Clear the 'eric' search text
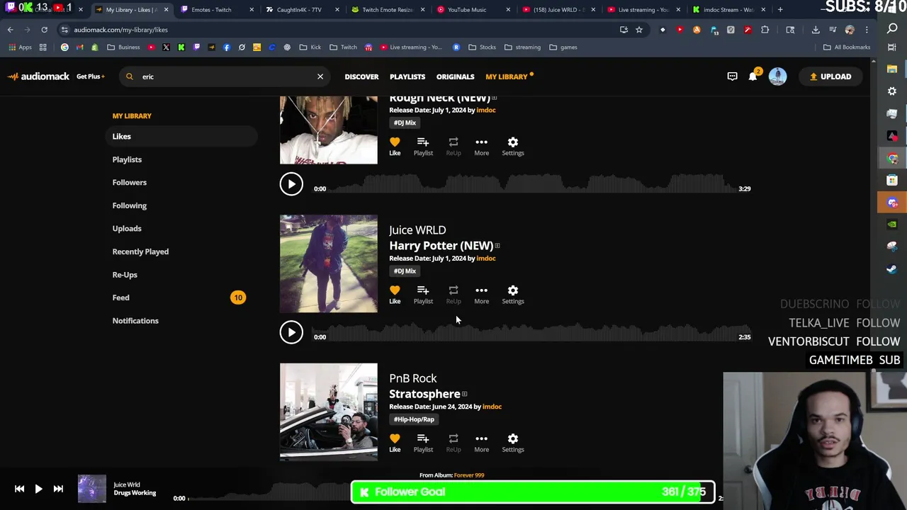Screen dimensions: 907x510 [x=320, y=76]
